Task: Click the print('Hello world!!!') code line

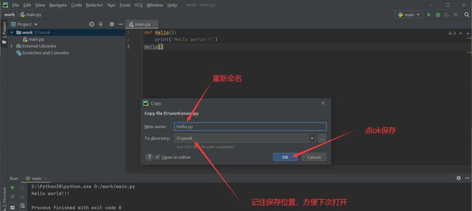Action: pyautogui.click(x=186, y=40)
